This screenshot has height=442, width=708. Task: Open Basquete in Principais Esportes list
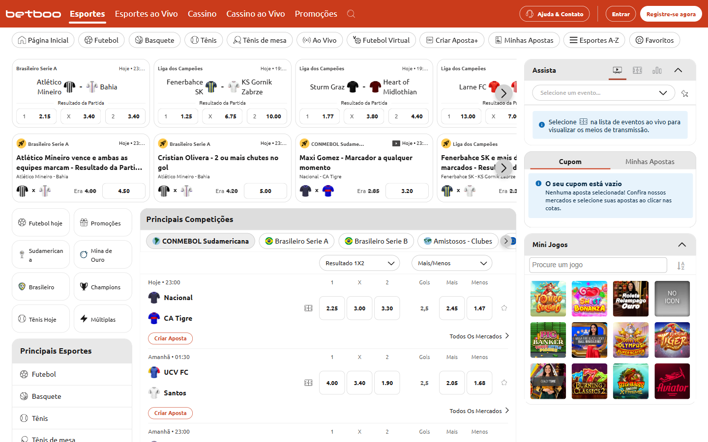(72, 396)
